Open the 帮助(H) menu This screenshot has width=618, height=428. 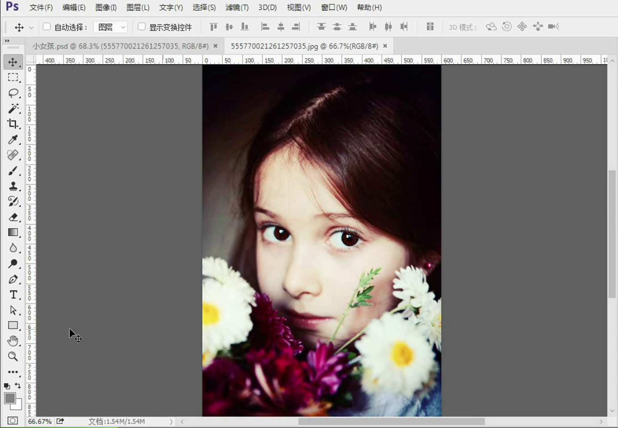coord(369,8)
